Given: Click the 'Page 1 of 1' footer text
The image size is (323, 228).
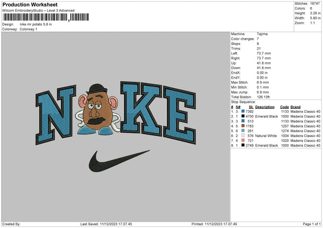Looking at the screenshot, I should pyautogui.click(x=312, y=224).
